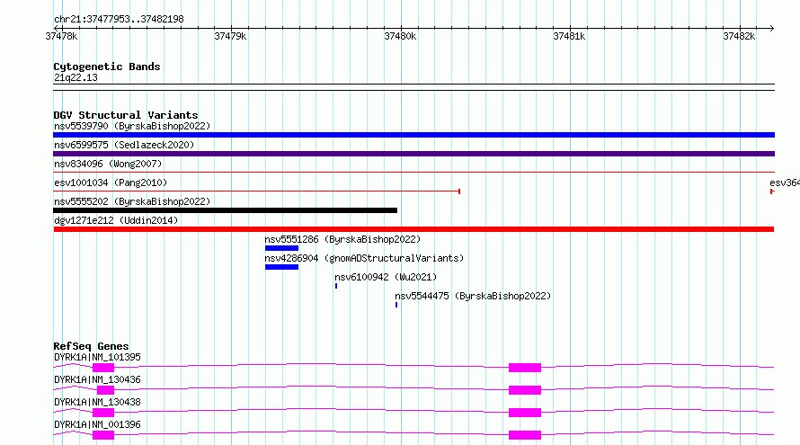
Task: Click the DYRK1A|NM_130436 transcript label
Action: (x=97, y=379)
